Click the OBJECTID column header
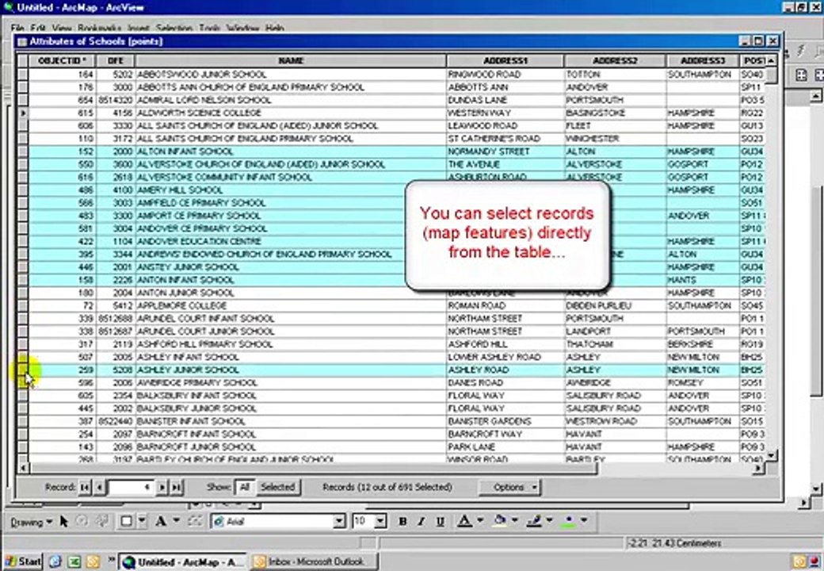Screen dimensions: 824x571 62,61
